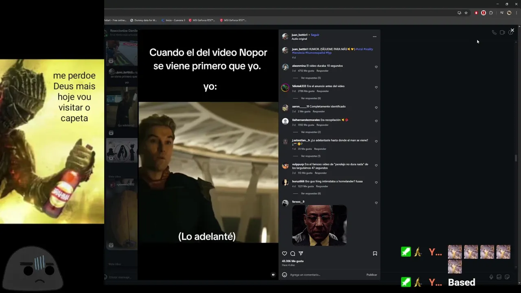
Task: Open second 'MSI GeForce RTX' bookmark
Action: pos(233,20)
